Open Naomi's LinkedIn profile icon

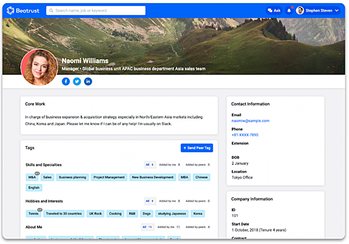pyautogui.click(x=88, y=82)
